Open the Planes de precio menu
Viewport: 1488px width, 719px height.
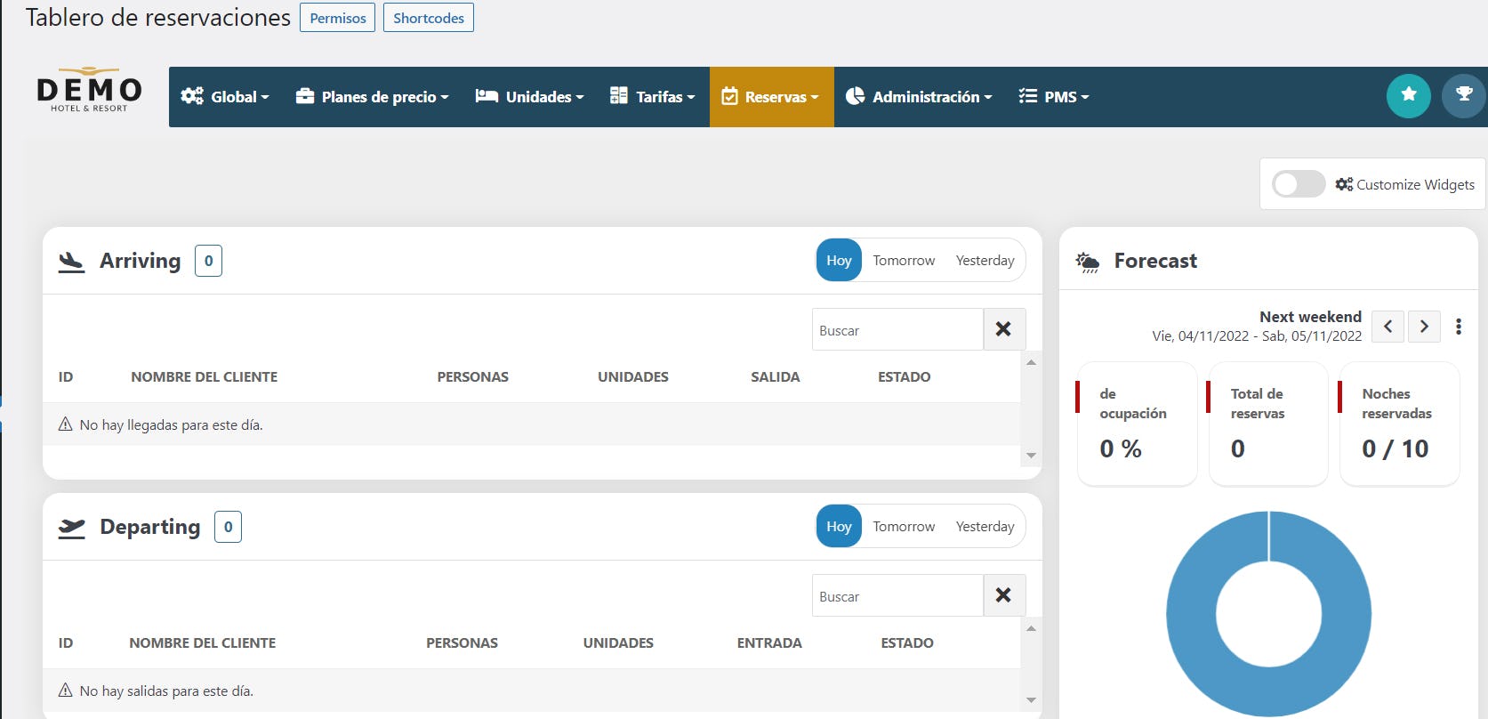372,97
